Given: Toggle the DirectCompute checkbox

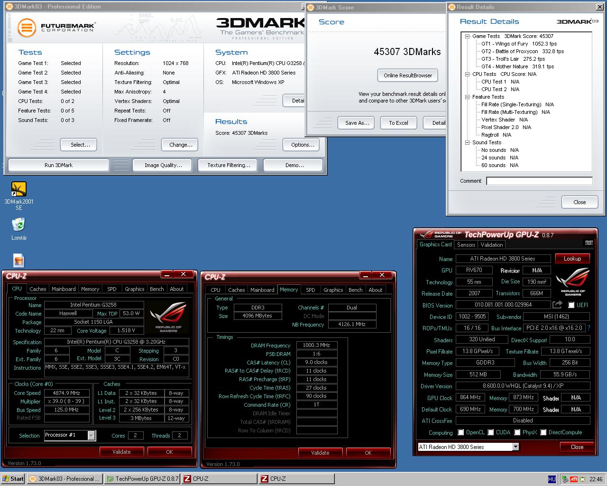Looking at the screenshot, I should 543,432.
